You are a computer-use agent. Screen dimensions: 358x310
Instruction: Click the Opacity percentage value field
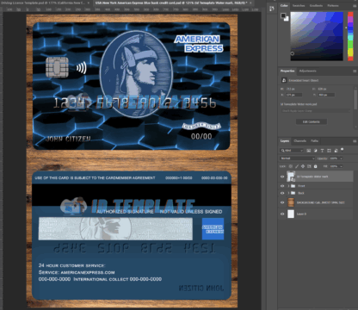pos(333,158)
